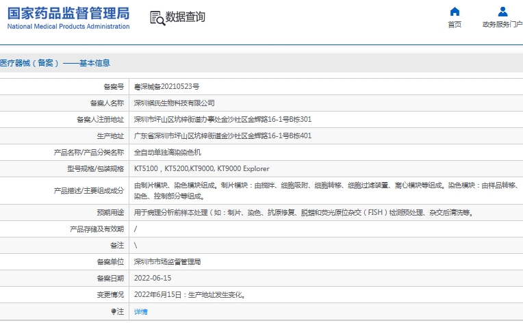Click the 预期用途 row label
Viewport: 523px width, 323px height.
point(110,212)
